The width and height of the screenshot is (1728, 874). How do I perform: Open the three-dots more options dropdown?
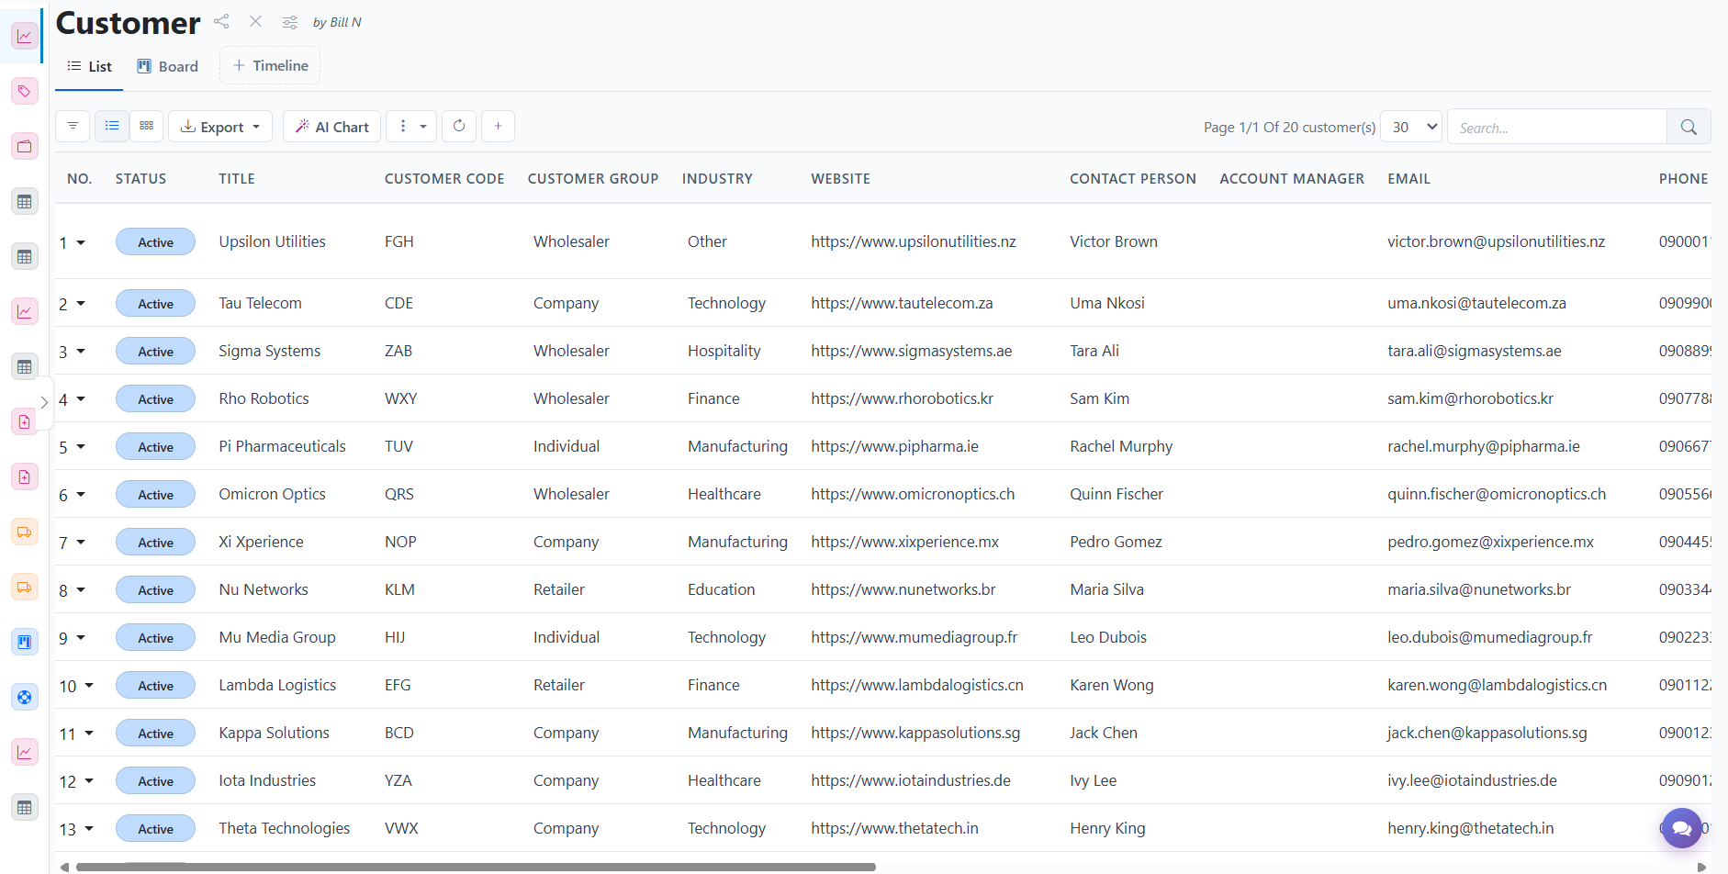412,126
